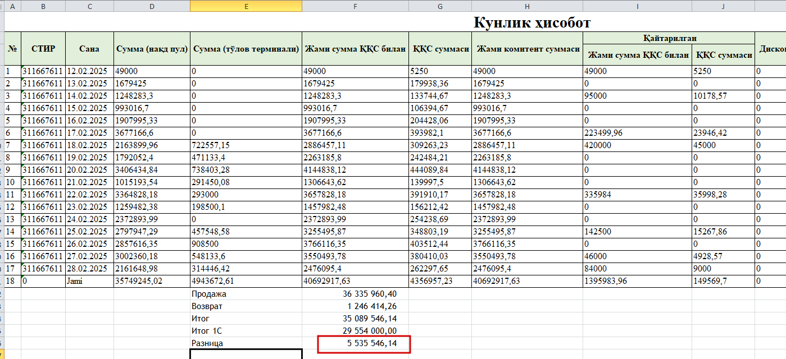Select the VAT cell 393982,1
Image resolution: width=786 pixels, height=359 pixels.
coord(440,133)
